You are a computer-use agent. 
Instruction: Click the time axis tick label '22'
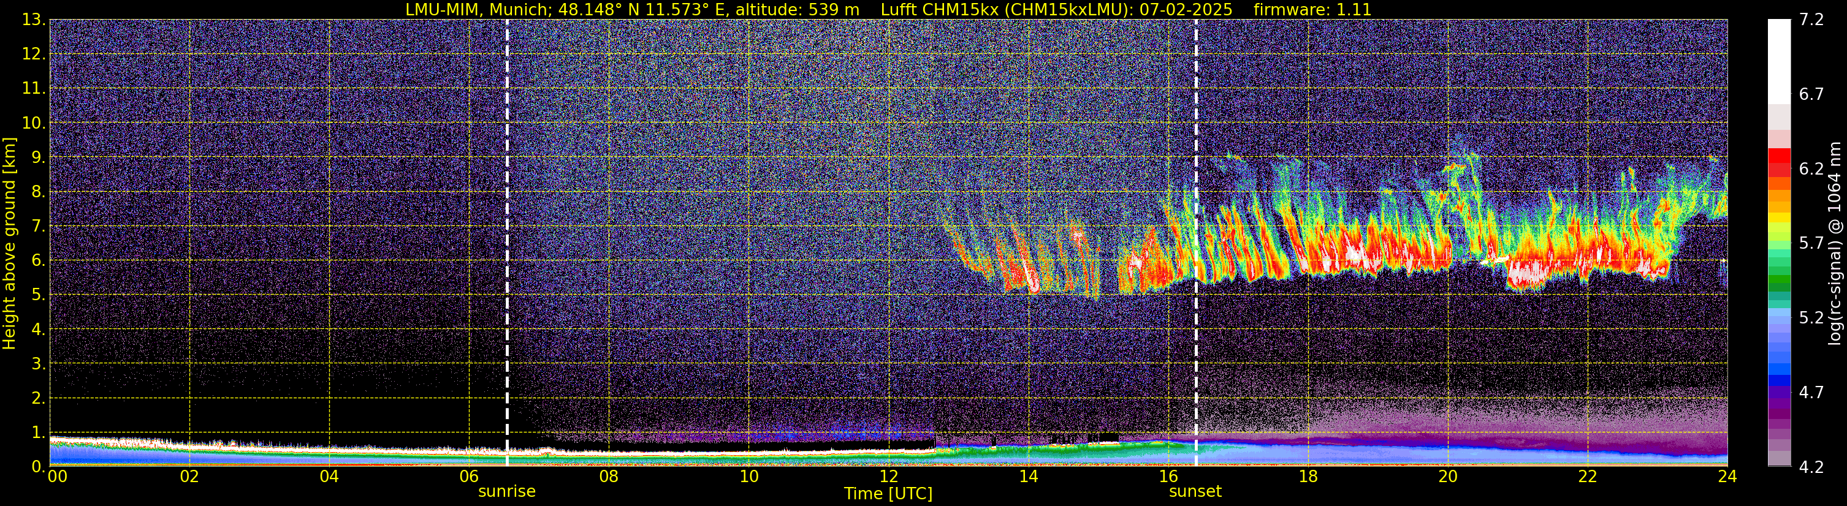click(1588, 477)
